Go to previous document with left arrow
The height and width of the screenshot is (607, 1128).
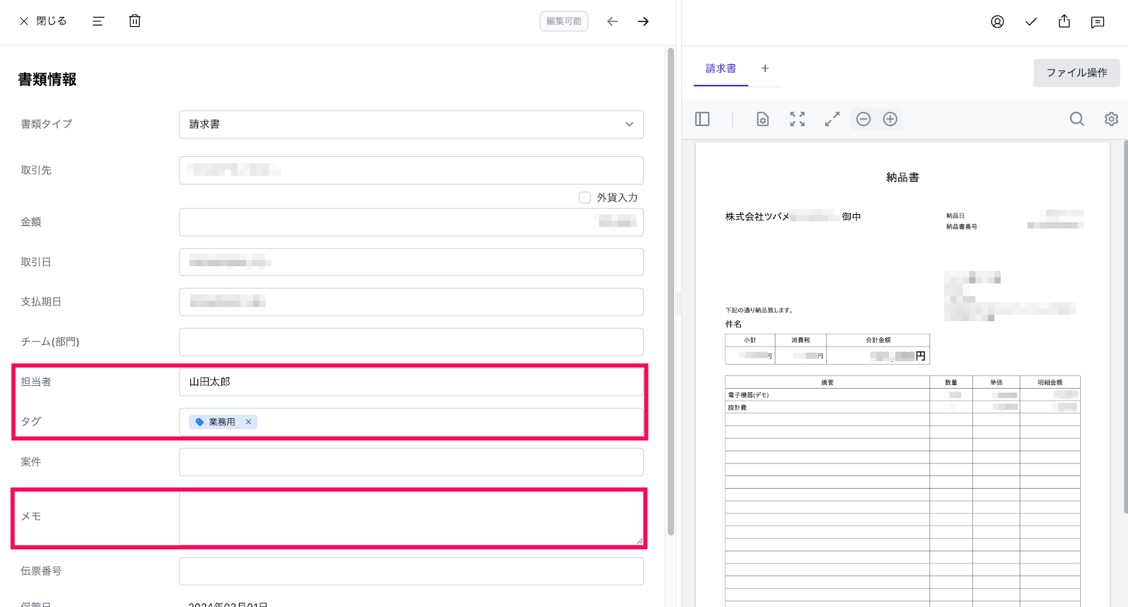coord(613,21)
